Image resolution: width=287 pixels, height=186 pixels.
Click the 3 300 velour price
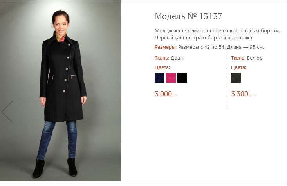[x=242, y=94]
